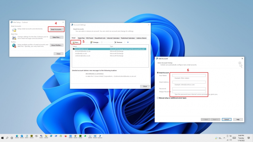The height and width of the screenshot is (142, 253).
Task: Click the Your Name input field
Action: pos(189,75)
